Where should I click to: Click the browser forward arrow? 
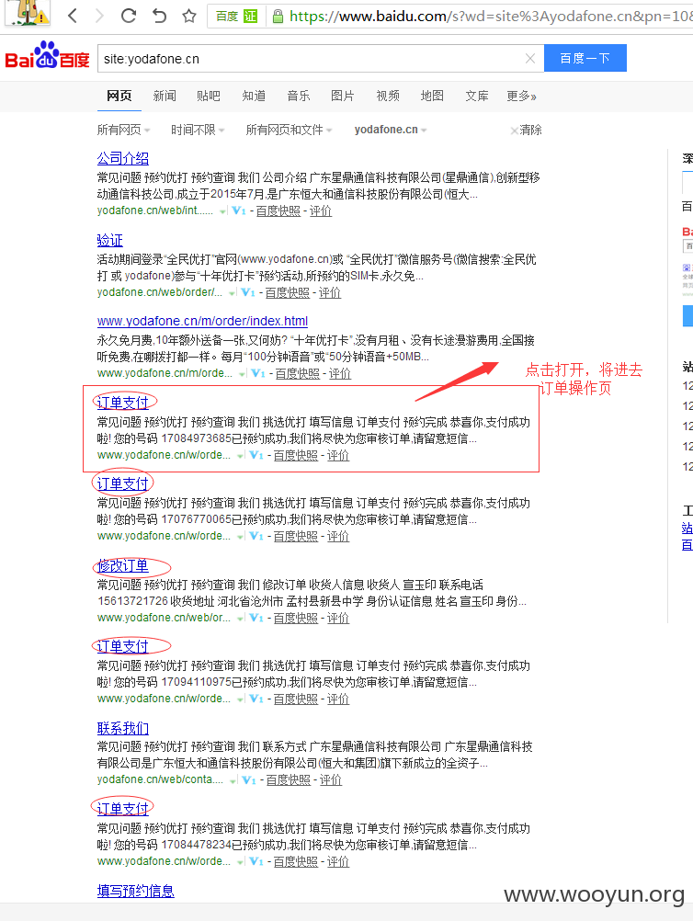point(99,16)
